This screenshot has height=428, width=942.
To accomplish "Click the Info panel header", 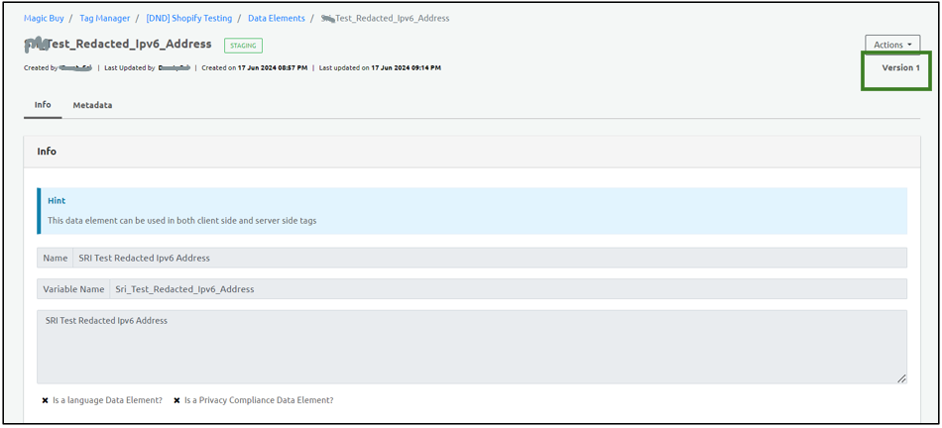I will click(x=47, y=152).
